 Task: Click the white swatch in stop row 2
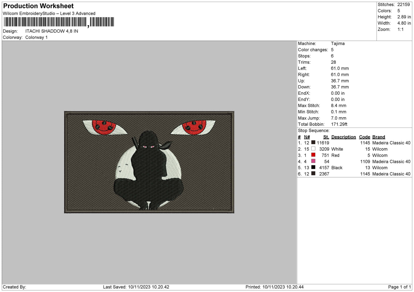point(313,149)
